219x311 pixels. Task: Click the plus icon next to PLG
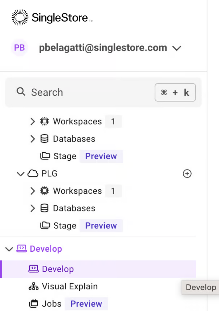187,174
